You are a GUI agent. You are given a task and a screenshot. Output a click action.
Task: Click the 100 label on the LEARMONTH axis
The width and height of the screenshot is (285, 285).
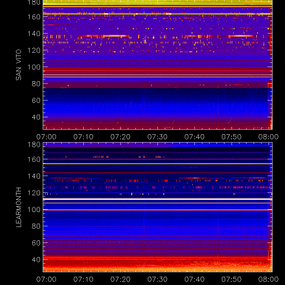click(34, 209)
